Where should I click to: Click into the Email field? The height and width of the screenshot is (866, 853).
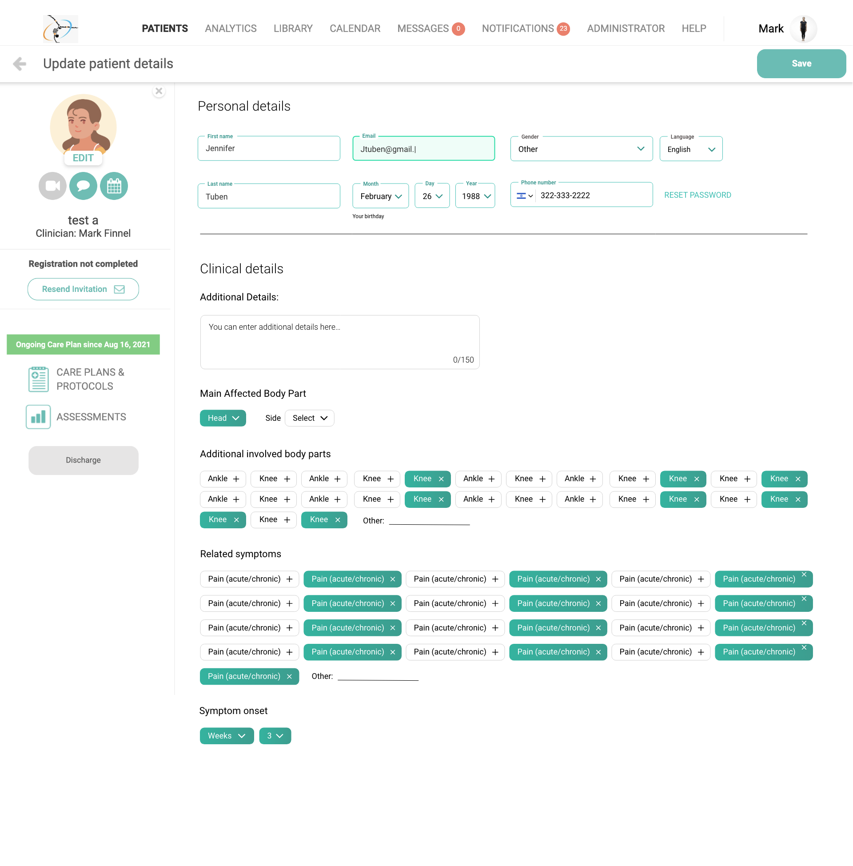pos(424,149)
